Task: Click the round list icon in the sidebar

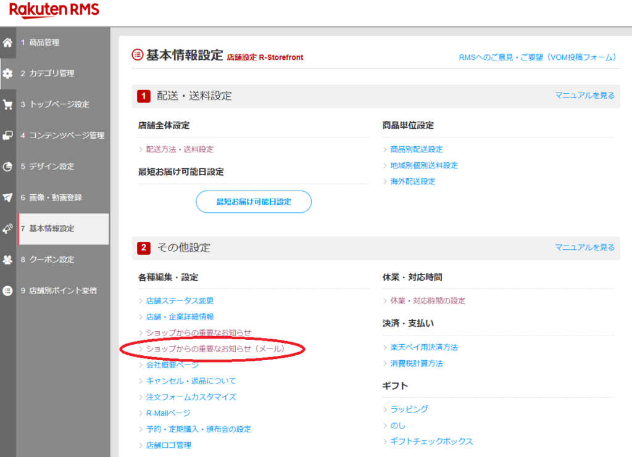Action: 7,290
